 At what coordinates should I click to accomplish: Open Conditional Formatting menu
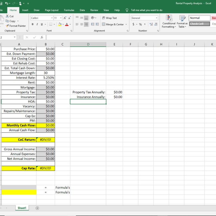[169, 21]
